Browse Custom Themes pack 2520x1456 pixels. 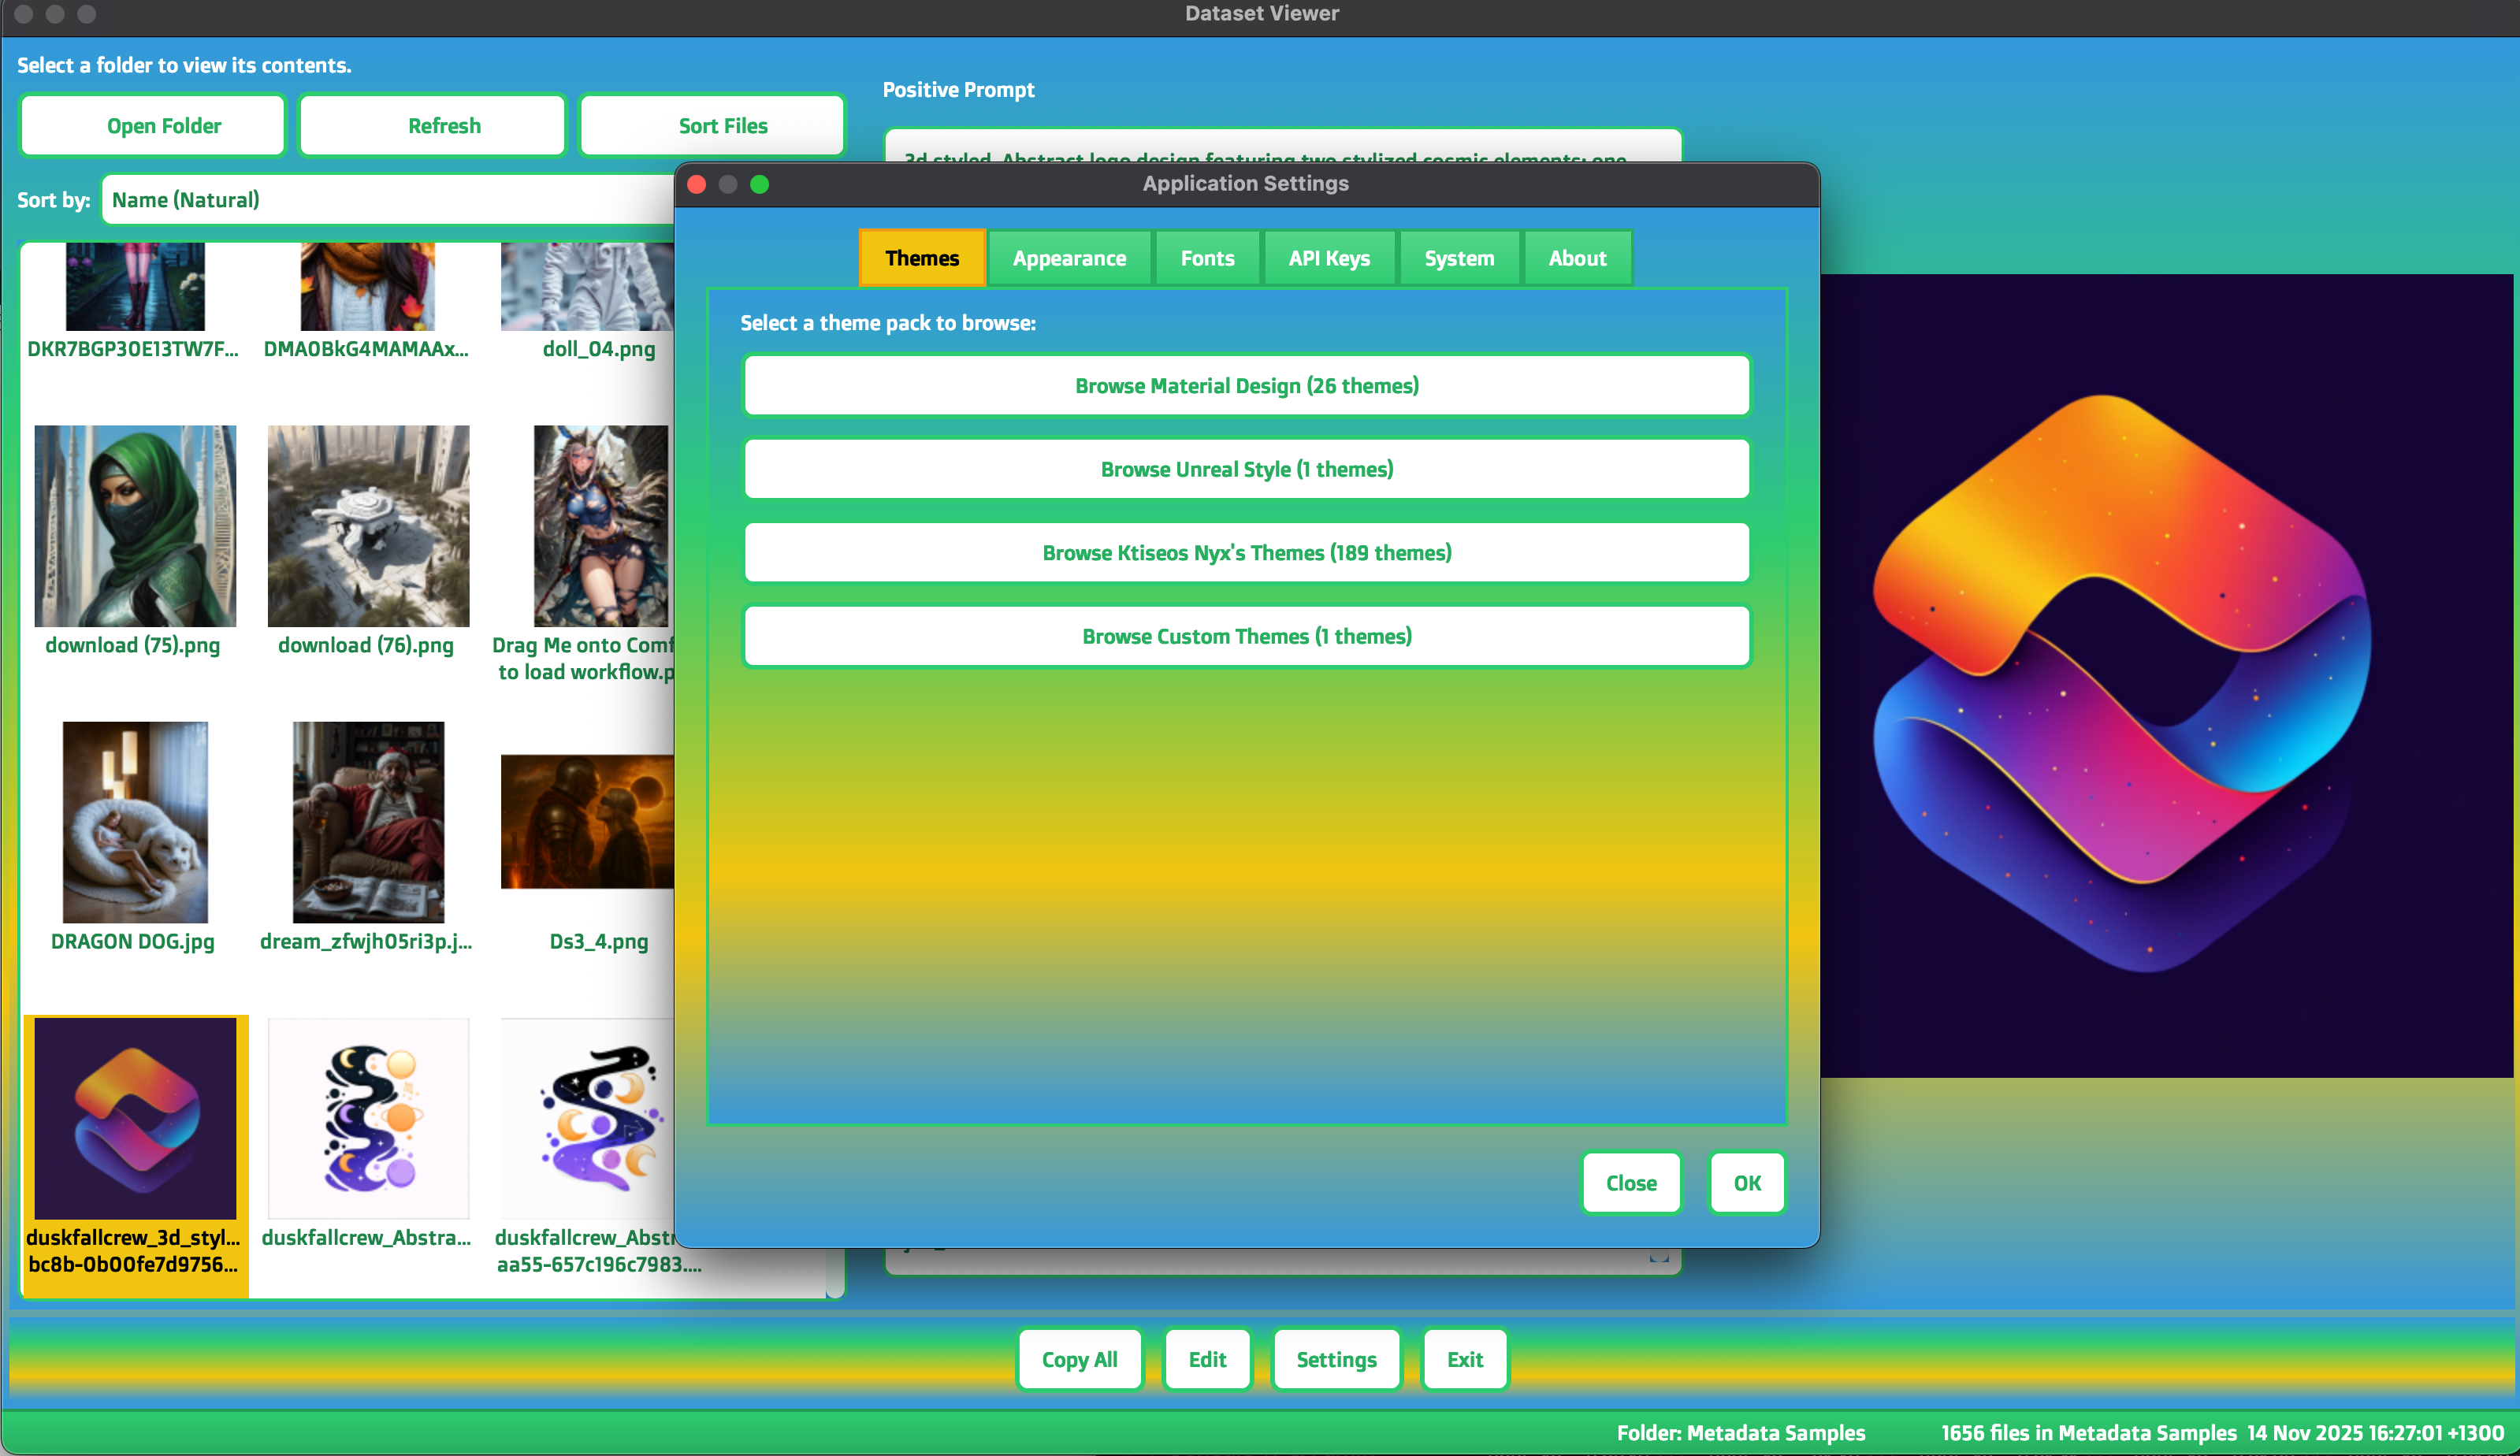(x=1246, y=636)
